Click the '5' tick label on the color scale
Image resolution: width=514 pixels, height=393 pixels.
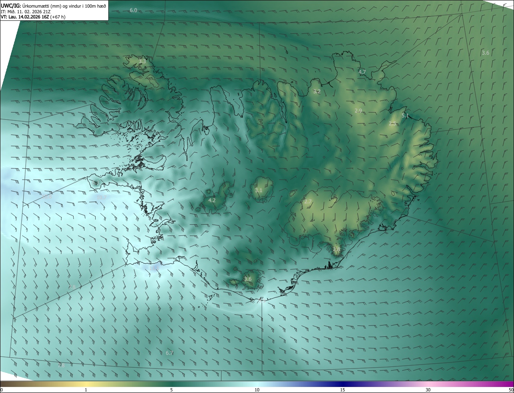coord(171,390)
